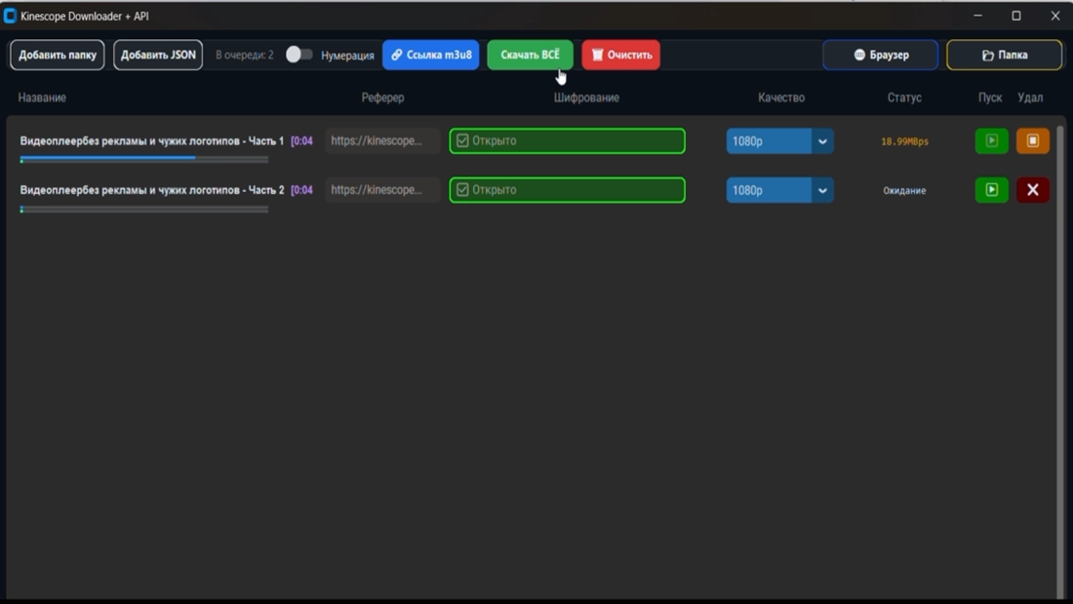This screenshot has height=604, width=1073.
Task: Click the progress bar of Часть 2
Action: [x=144, y=209]
